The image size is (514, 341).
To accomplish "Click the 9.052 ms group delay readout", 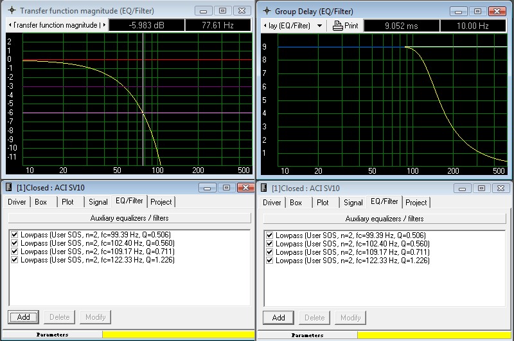I will coord(402,26).
